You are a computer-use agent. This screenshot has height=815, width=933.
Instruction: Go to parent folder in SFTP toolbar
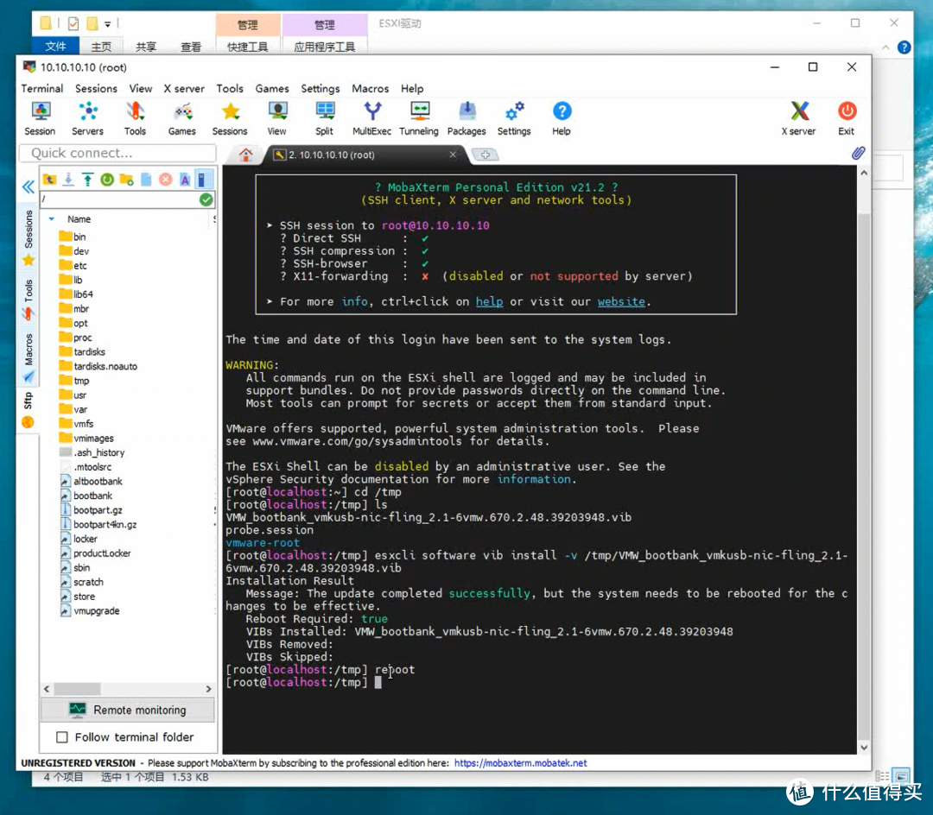[x=49, y=180]
